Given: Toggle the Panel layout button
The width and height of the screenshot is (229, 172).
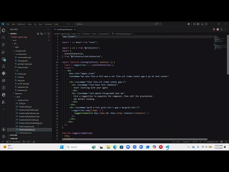Looking at the screenshot, I should pos(202,24).
